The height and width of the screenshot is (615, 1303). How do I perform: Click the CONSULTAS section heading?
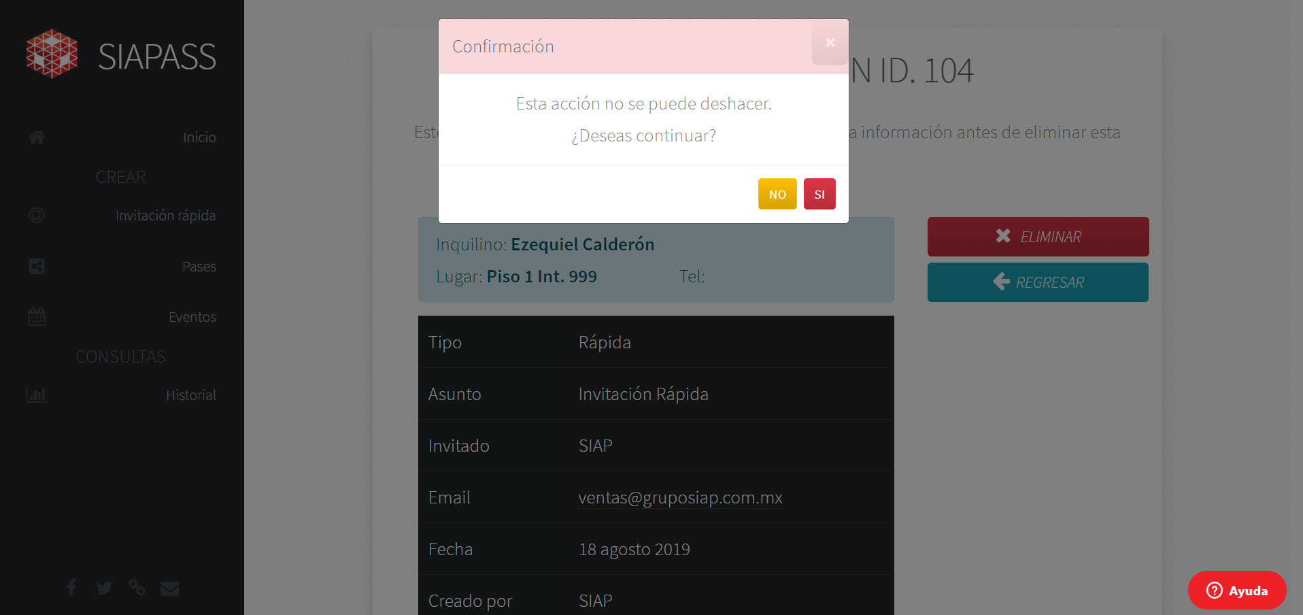pyautogui.click(x=120, y=356)
